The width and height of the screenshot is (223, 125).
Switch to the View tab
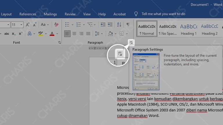[87, 14]
